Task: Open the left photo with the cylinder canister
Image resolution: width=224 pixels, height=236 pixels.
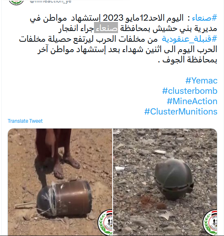Action: coord(60,182)
